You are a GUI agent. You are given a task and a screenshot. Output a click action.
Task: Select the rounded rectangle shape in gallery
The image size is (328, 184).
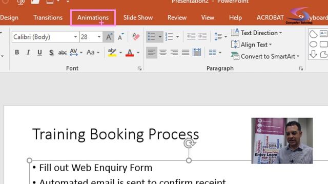[323, 44]
